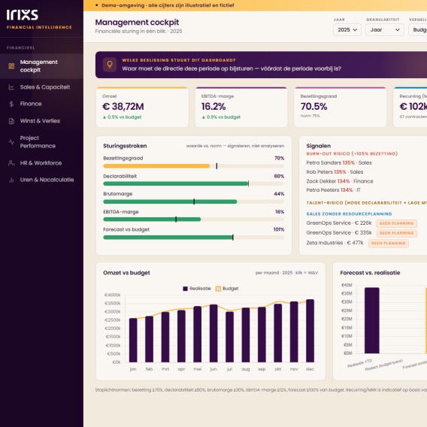Image resolution: width=427 pixels, height=427 pixels.
Task: Open the Vergelijk Budget dropdown
Action: [418, 29]
